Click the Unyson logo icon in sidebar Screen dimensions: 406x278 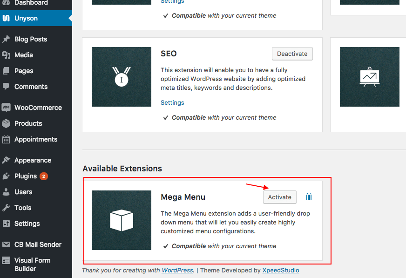tap(6, 18)
